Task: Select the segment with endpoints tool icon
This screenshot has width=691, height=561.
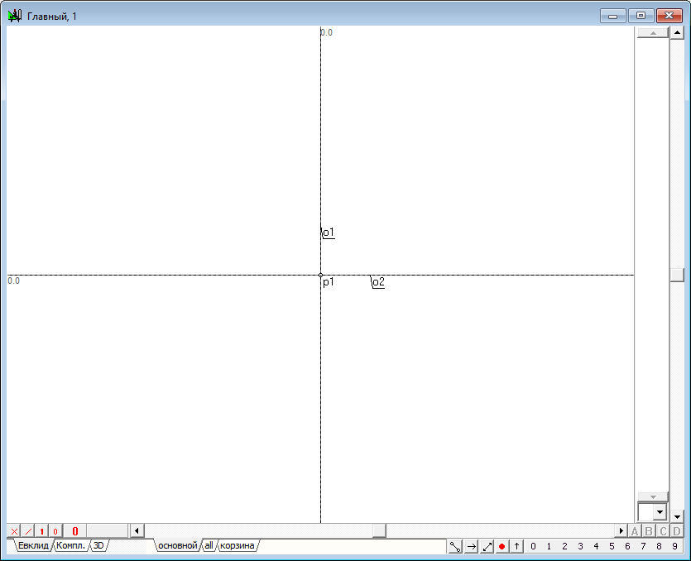Action: (x=455, y=546)
